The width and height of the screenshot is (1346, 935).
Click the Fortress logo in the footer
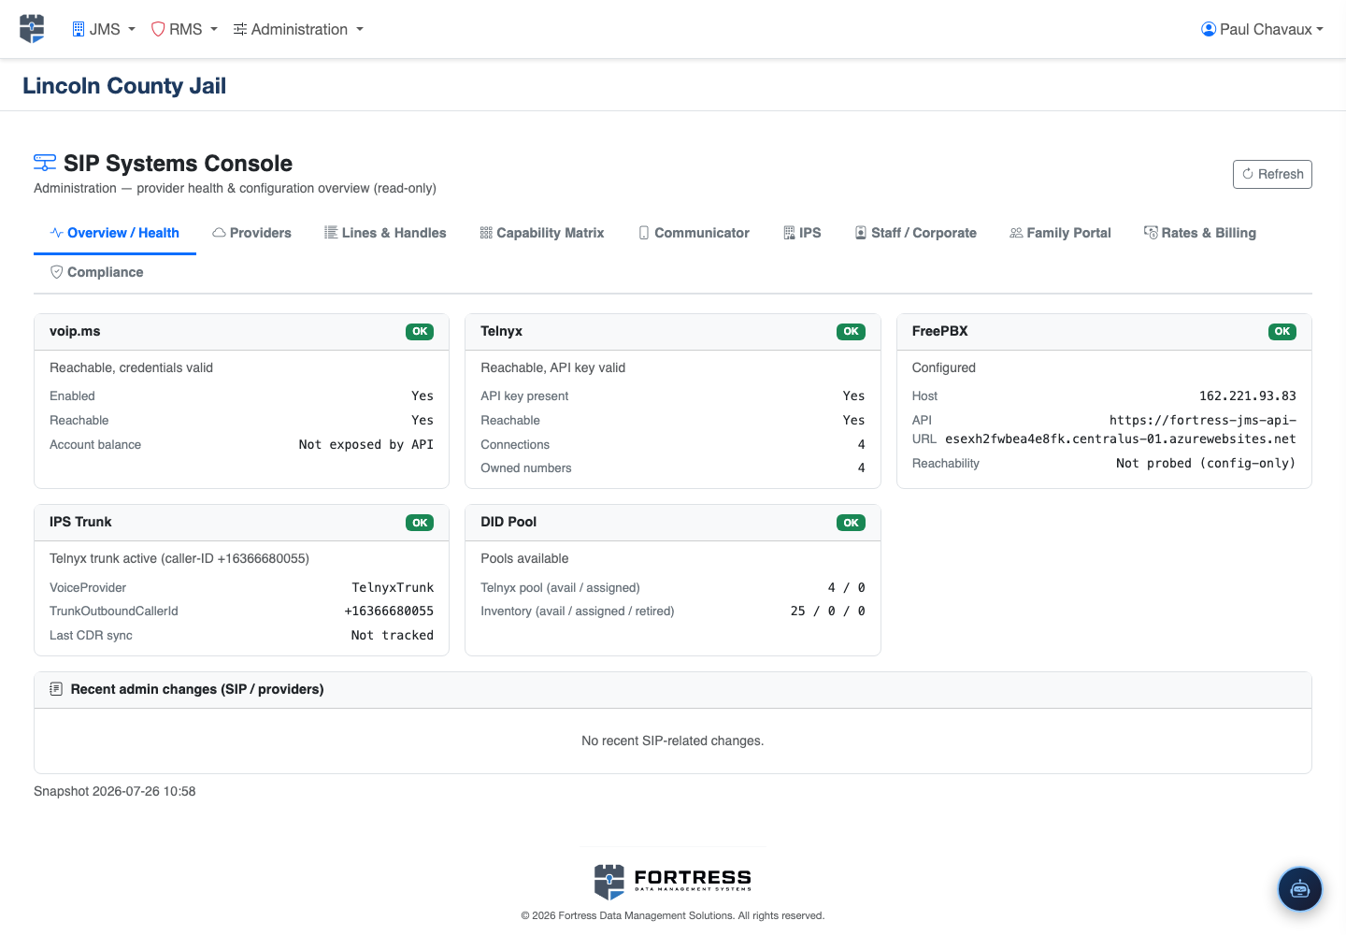(673, 881)
